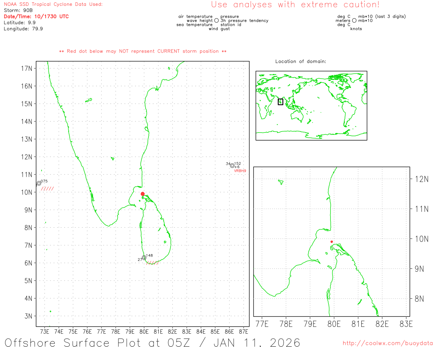
Task: Click the "Storm: 90B" label
Action: (x=18, y=11)
